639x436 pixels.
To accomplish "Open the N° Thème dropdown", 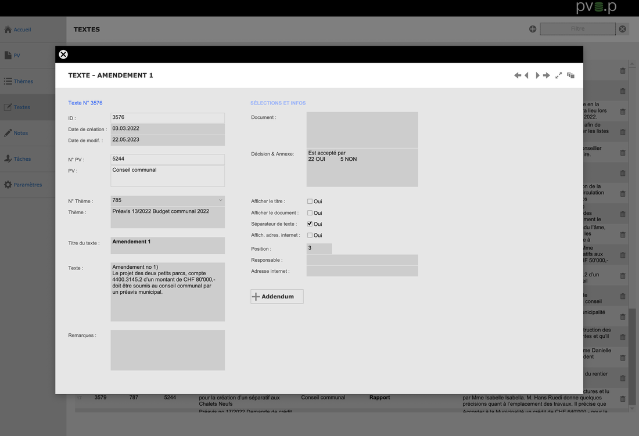I will (167, 200).
